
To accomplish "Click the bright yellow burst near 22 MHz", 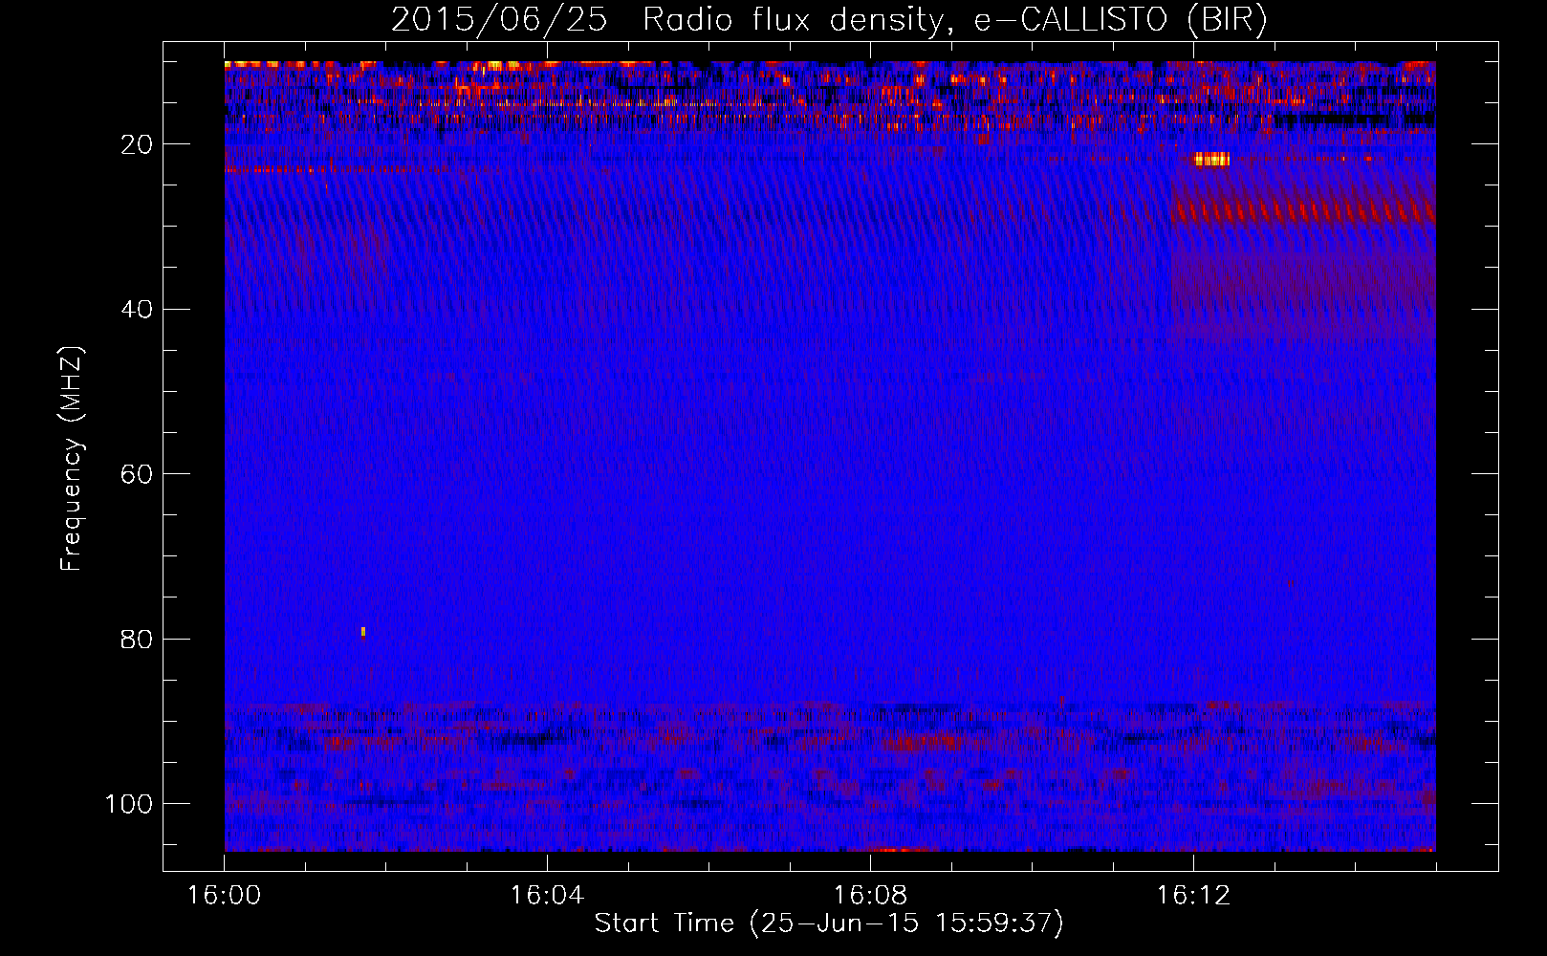I will pyautogui.click(x=1211, y=160).
